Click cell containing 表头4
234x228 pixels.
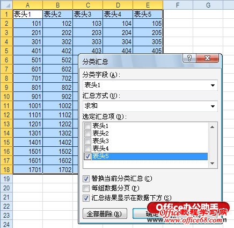point(118,14)
